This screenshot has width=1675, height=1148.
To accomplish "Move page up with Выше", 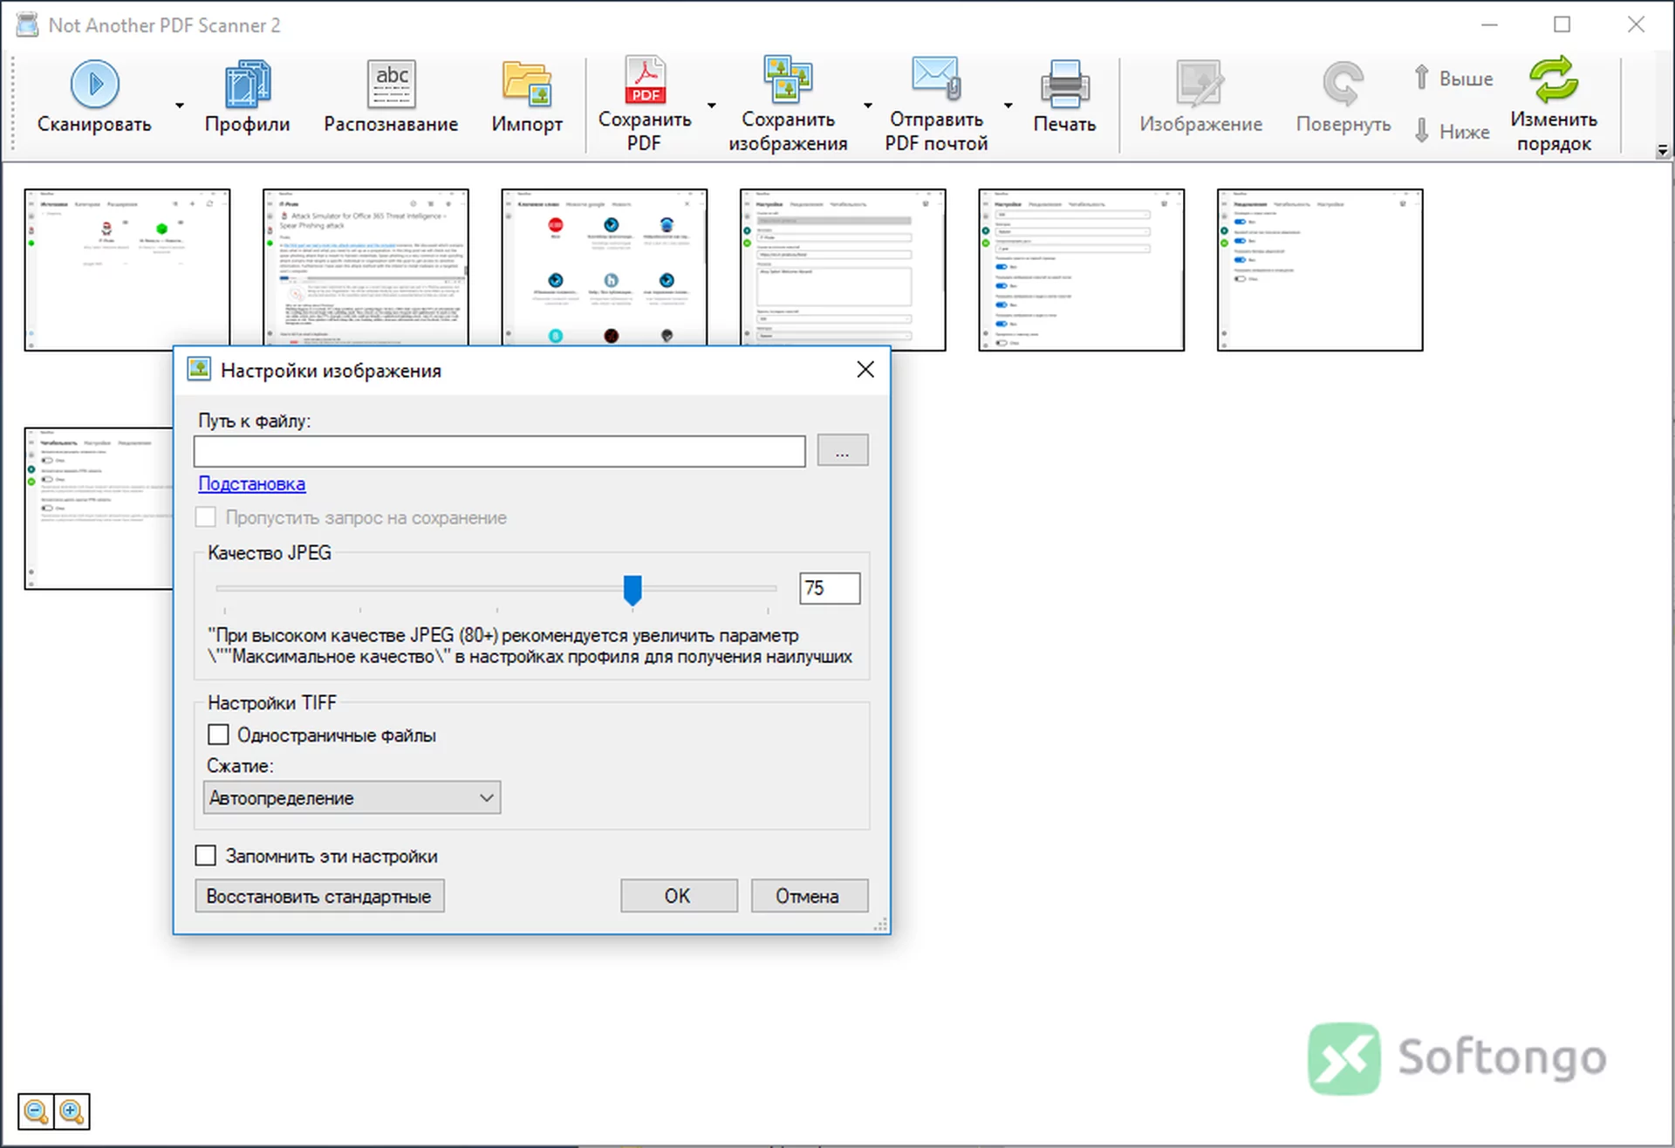I will (1453, 79).
